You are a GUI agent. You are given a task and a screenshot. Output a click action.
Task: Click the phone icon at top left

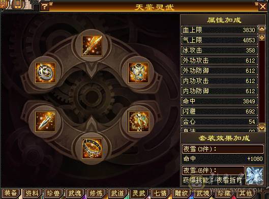pos(17,4)
